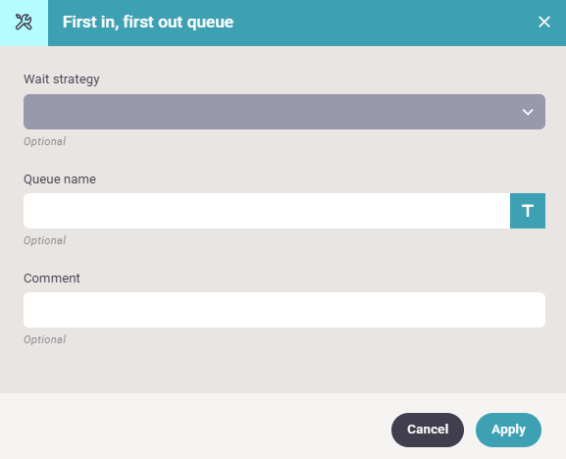This screenshot has width=566, height=459.
Task: Click the dialog title 'First in, first out queue'
Action: 148,22
